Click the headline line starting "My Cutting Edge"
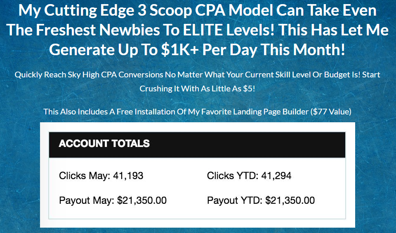The image size is (396, 233). click(x=197, y=11)
